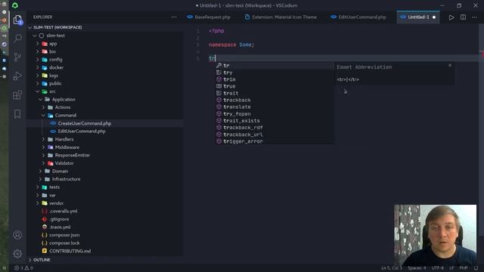Select the Untitled-1 tab
484x272 pixels.
point(418,17)
